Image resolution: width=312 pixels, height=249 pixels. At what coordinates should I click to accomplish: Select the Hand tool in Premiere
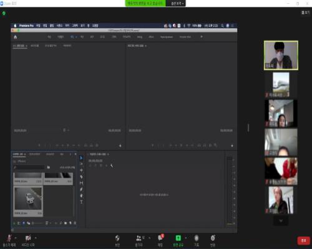point(81,195)
